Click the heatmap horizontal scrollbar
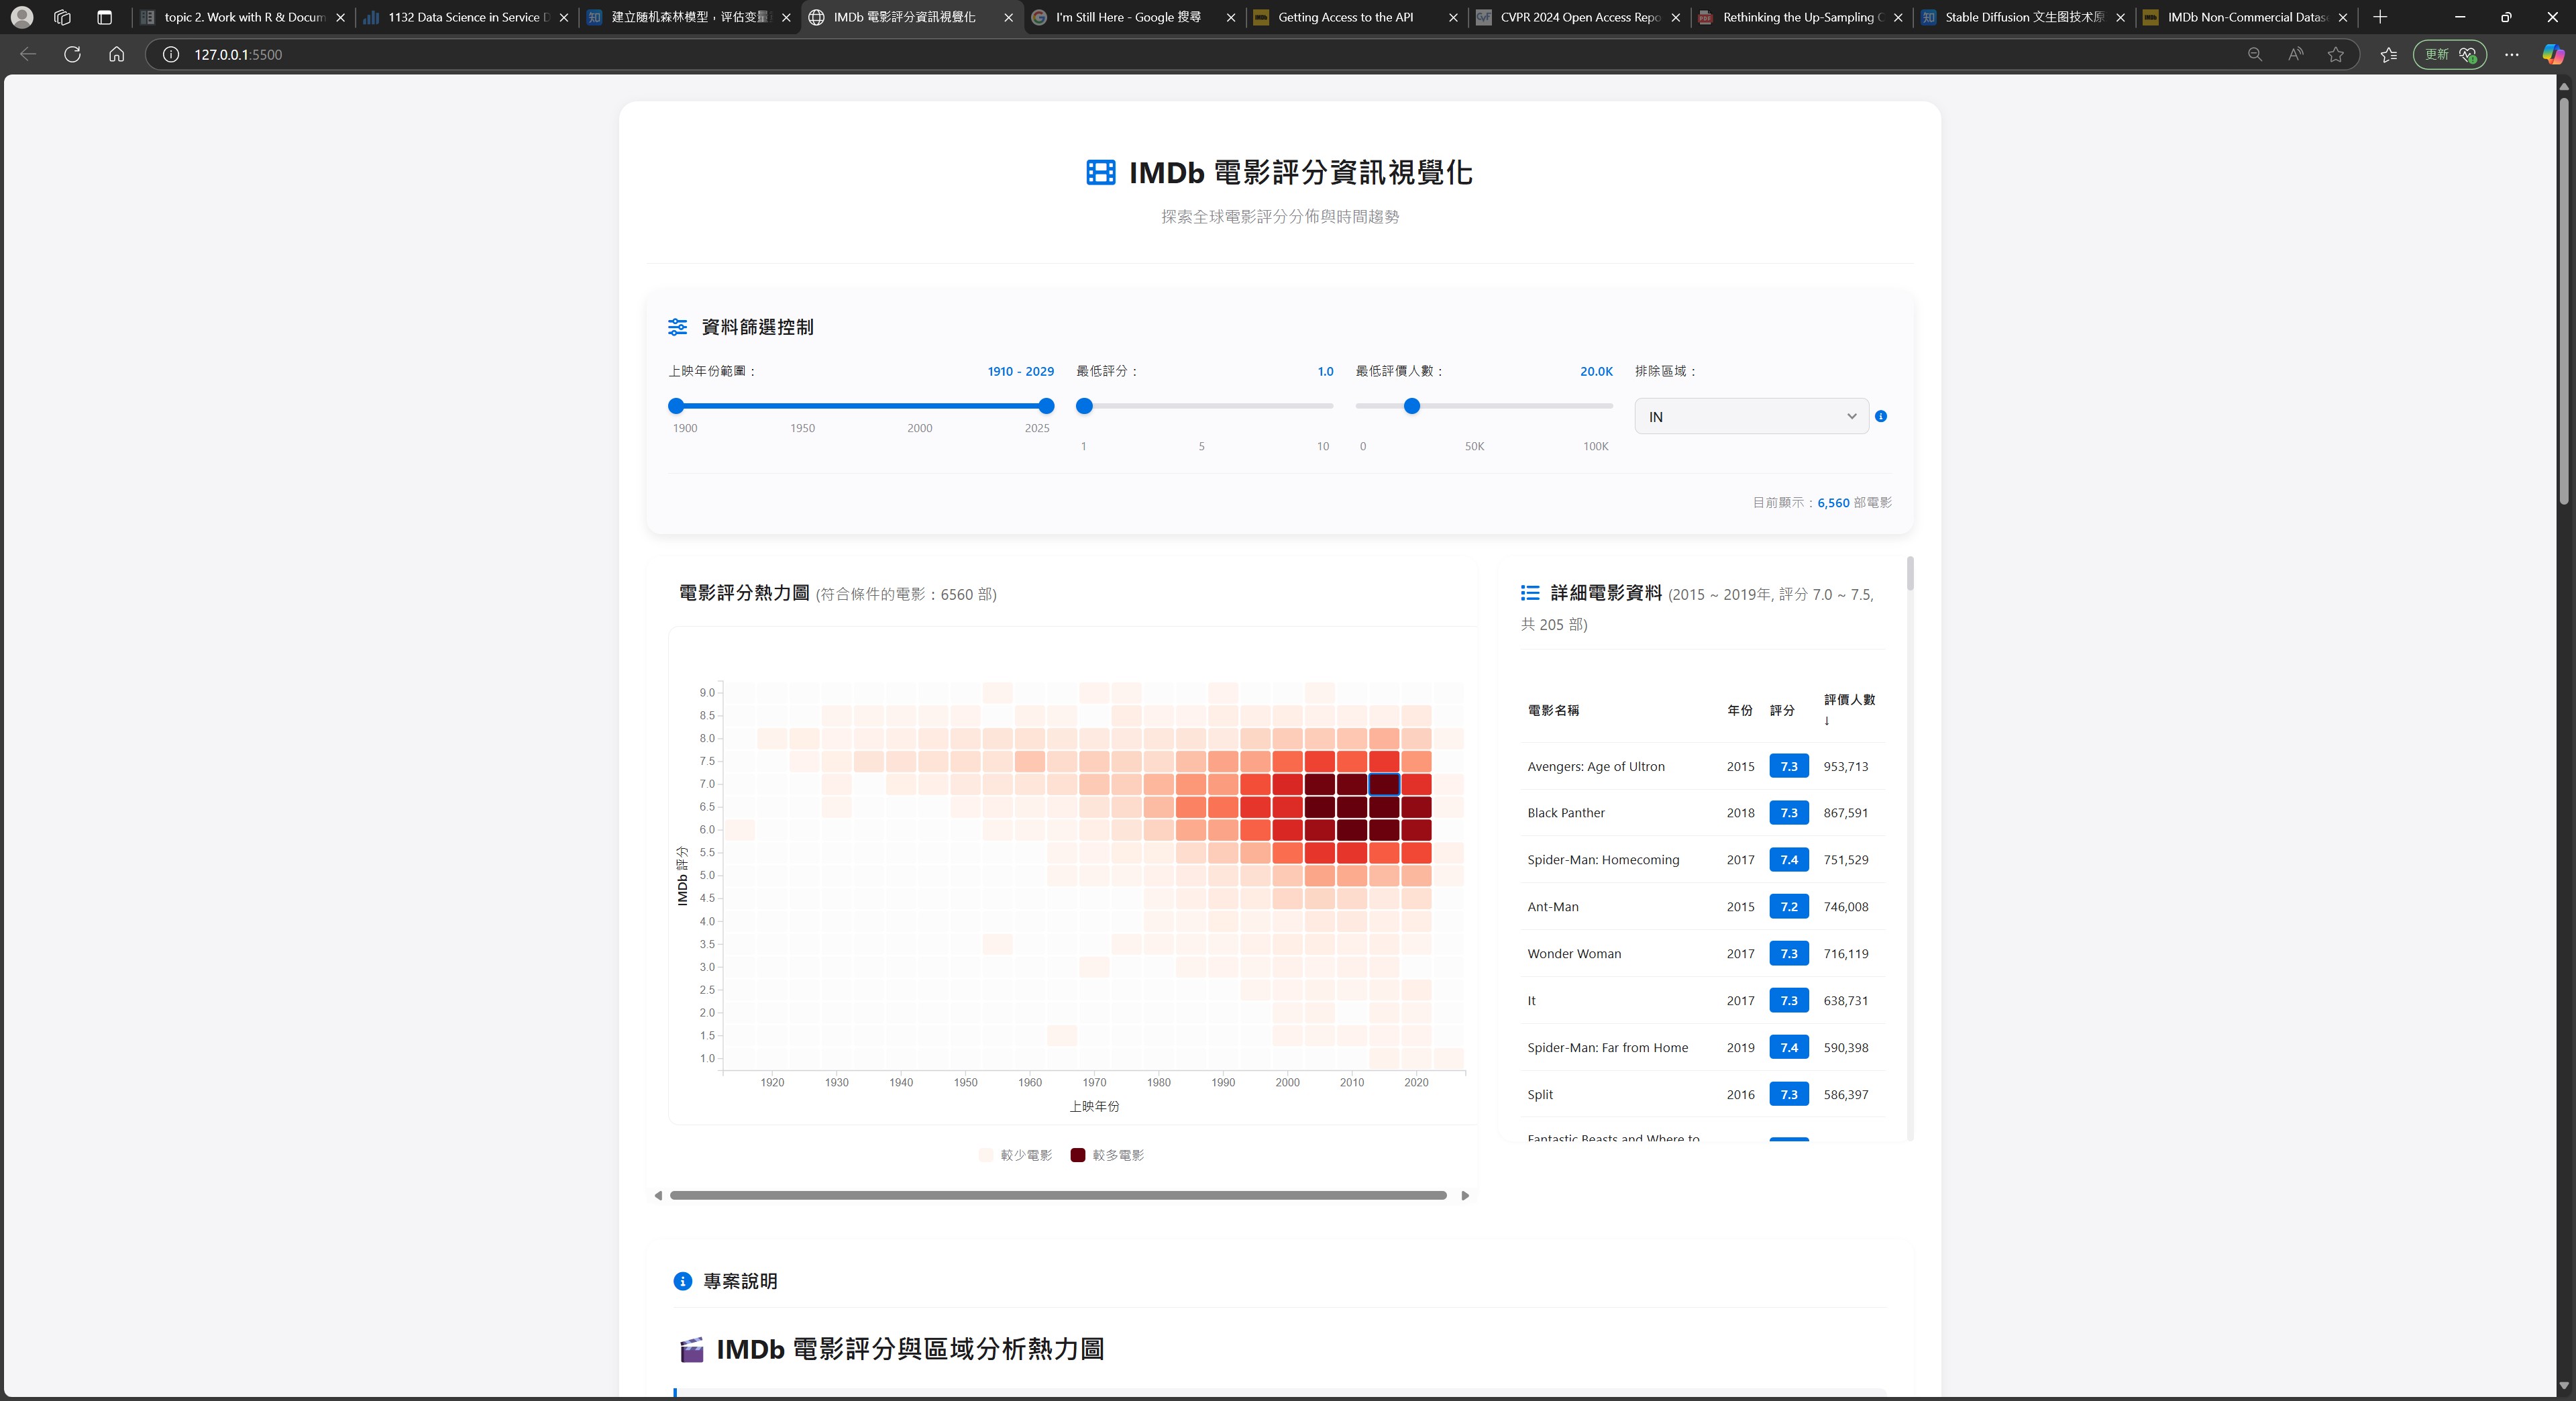 tap(1058, 1195)
